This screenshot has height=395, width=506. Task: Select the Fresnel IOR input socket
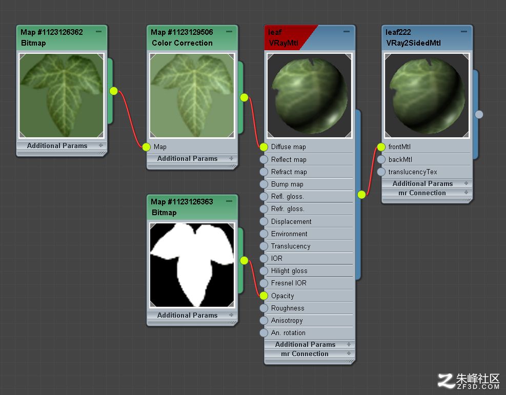[264, 283]
